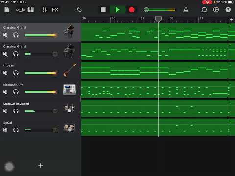Solo the P-Bass track
This screenshot has height=176, width=235.
tap(16, 73)
